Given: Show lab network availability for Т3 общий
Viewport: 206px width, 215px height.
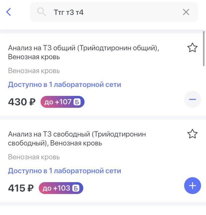Looking at the screenshot, I should pos(65,85).
